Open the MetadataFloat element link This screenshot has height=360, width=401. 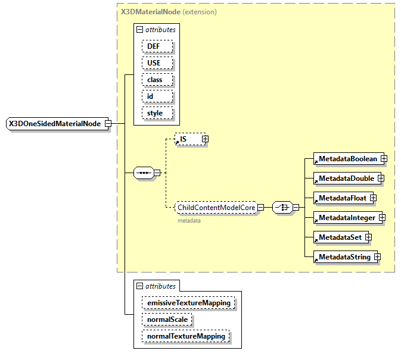click(343, 198)
